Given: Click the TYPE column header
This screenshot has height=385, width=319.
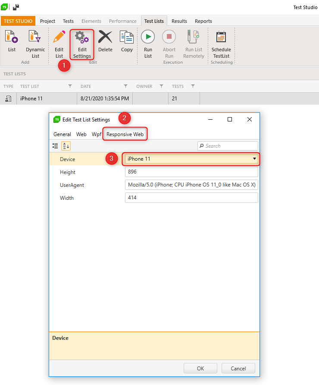Looking at the screenshot, I should (x=8, y=87).
